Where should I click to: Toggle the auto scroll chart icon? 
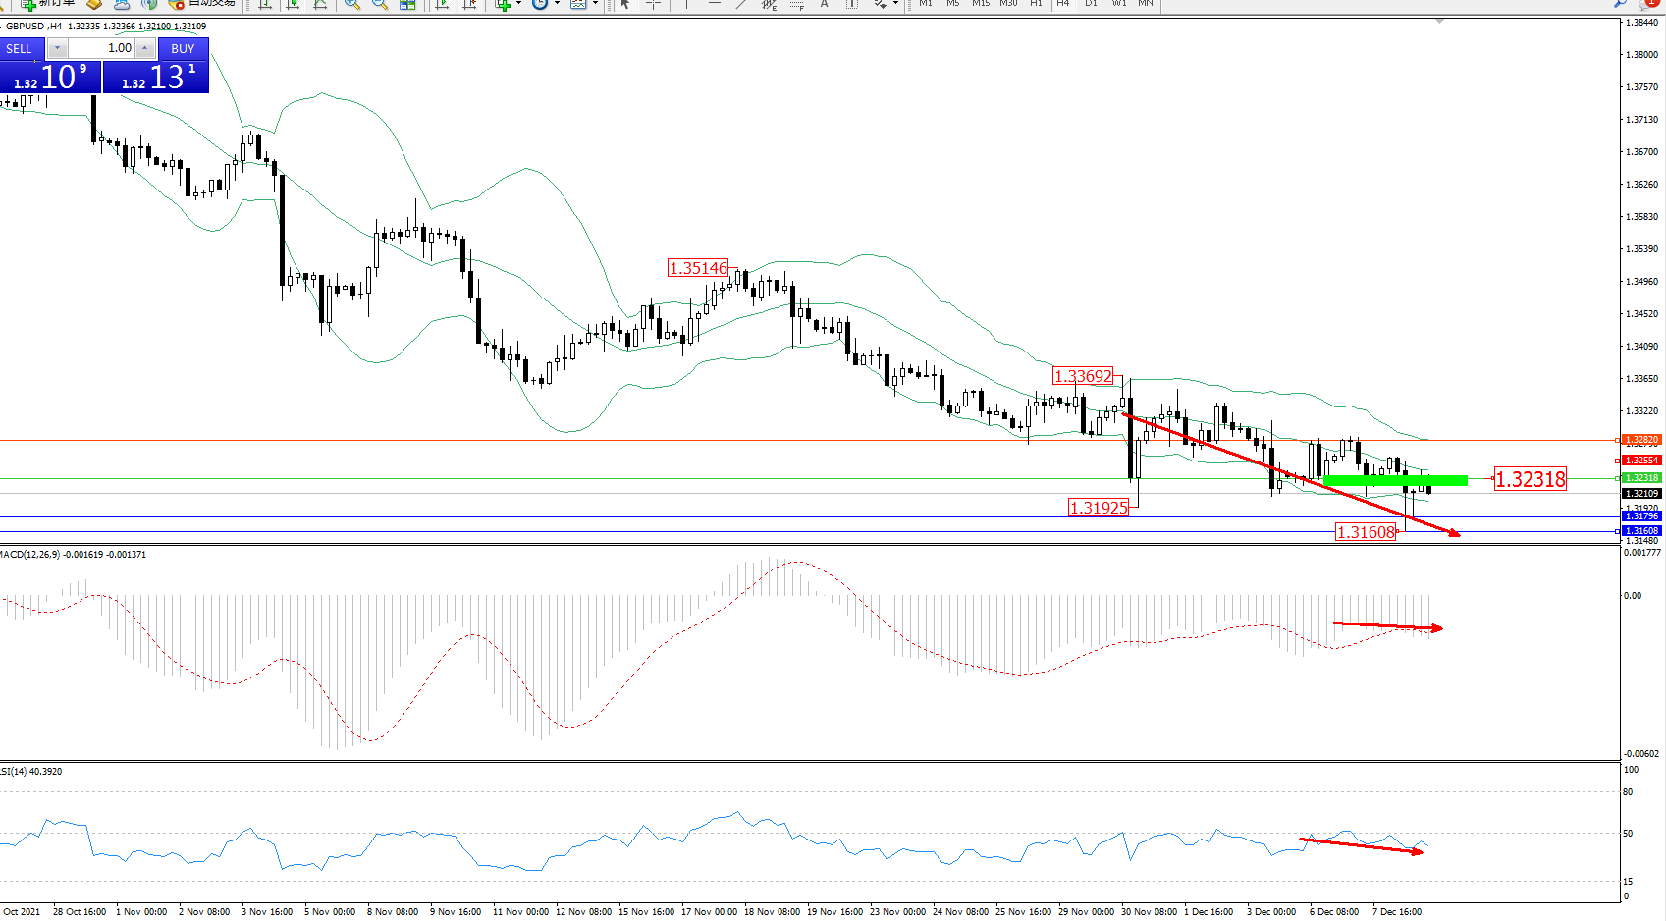443,4
